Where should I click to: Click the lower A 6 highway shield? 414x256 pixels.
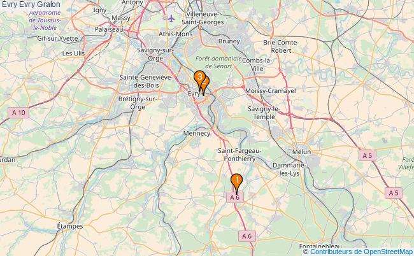247,236
